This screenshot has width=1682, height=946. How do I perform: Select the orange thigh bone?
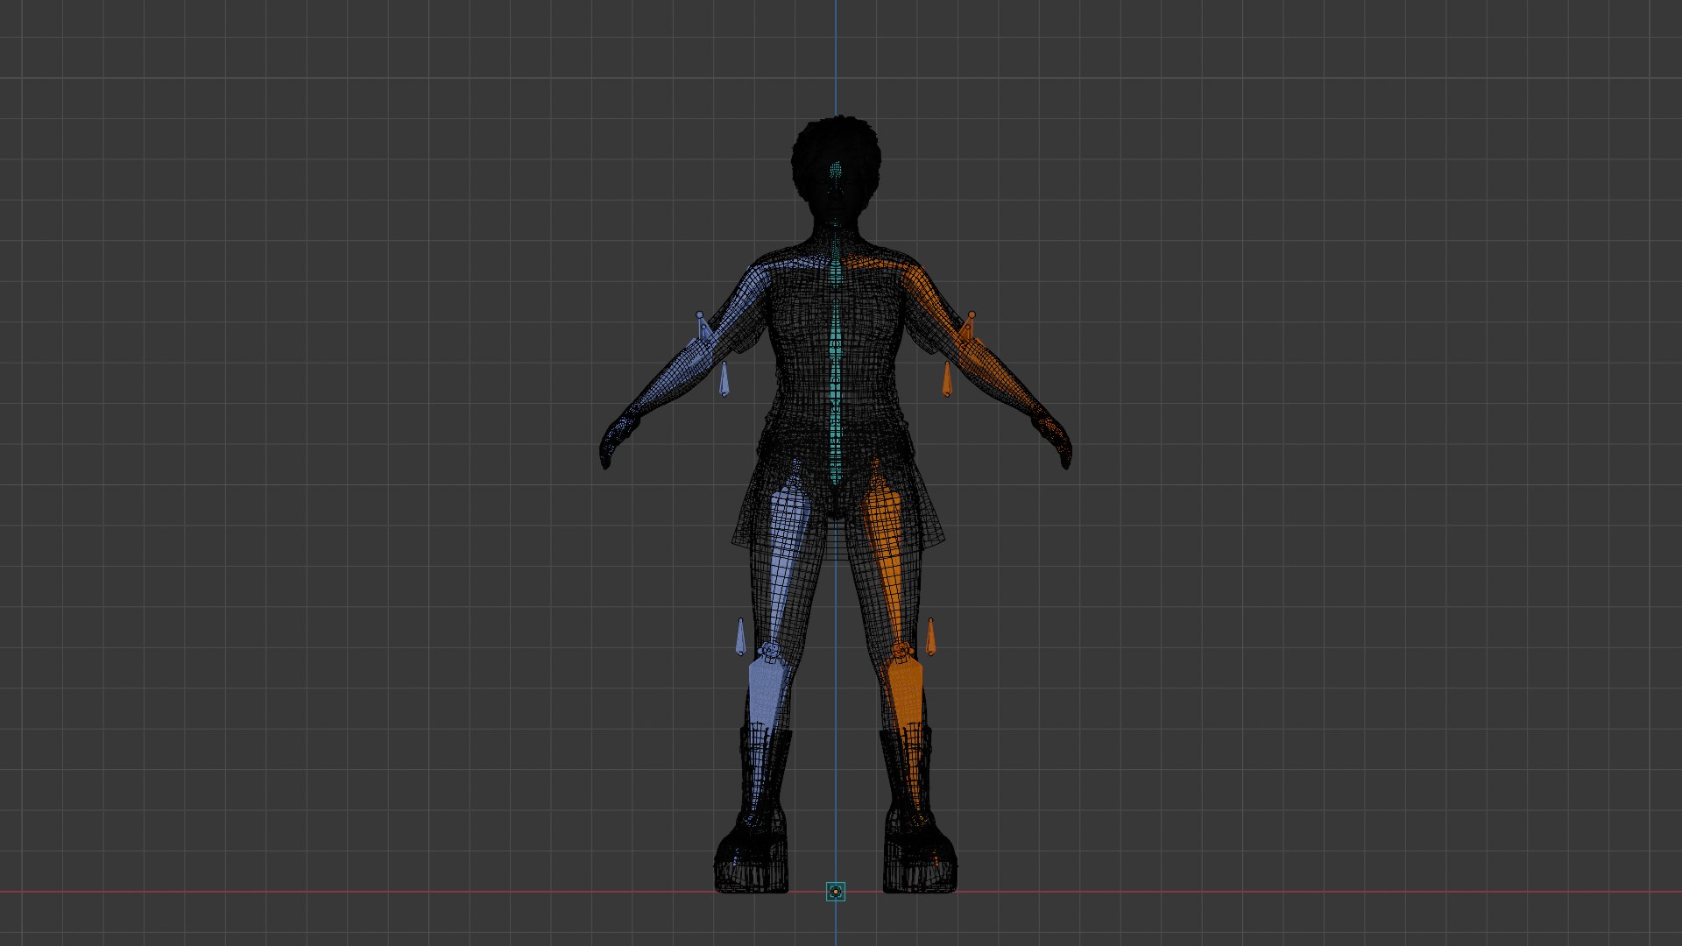point(887,561)
